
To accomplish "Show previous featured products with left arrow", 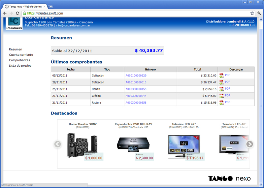I will (x=57, y=144).
